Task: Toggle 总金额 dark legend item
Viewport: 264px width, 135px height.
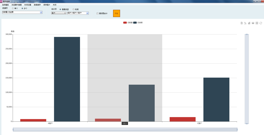Action: tap(138, 23)
